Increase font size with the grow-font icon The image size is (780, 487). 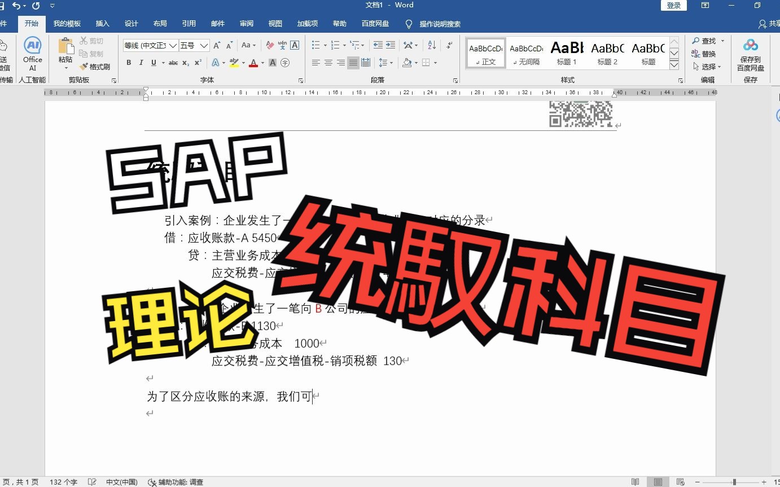pos(217,45)
